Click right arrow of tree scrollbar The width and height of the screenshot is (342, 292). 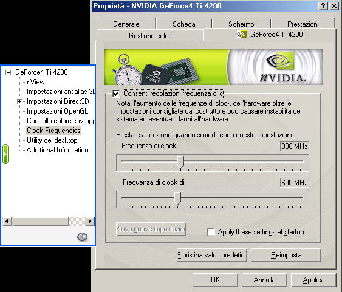[x=90, y=222]
